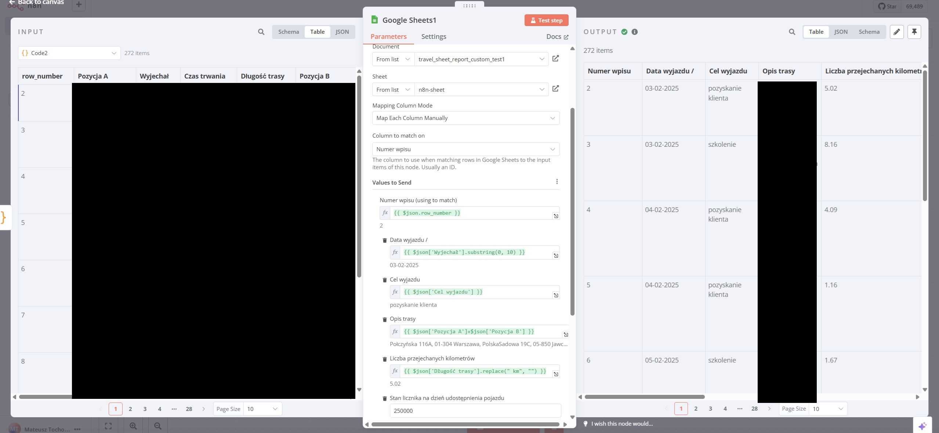The image size is (939, 433).
Task: Open Document From list mode dropdown
Action: tap(393, 59)
